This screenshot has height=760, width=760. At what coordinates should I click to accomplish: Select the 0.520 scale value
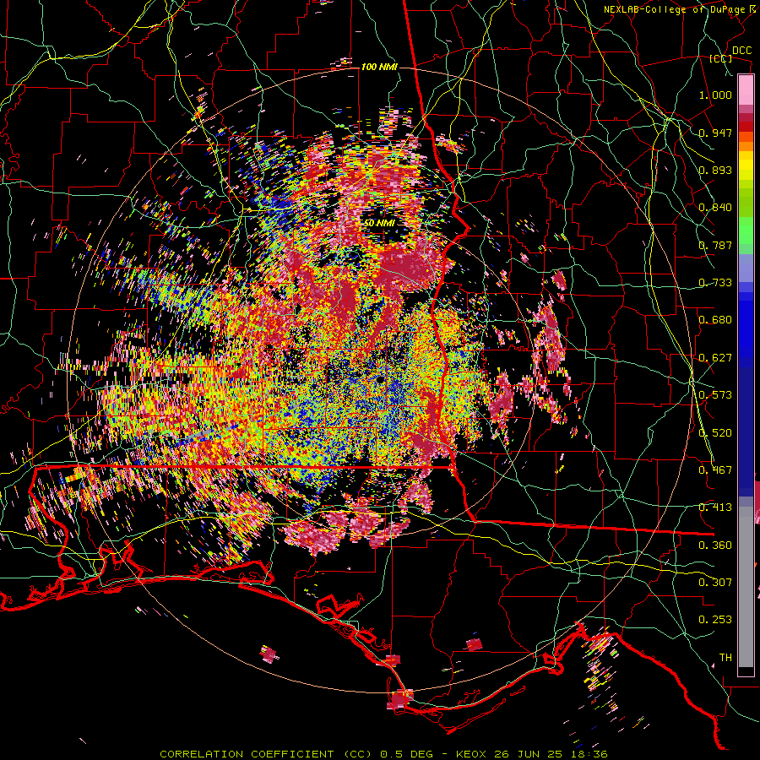pos(715,433)
